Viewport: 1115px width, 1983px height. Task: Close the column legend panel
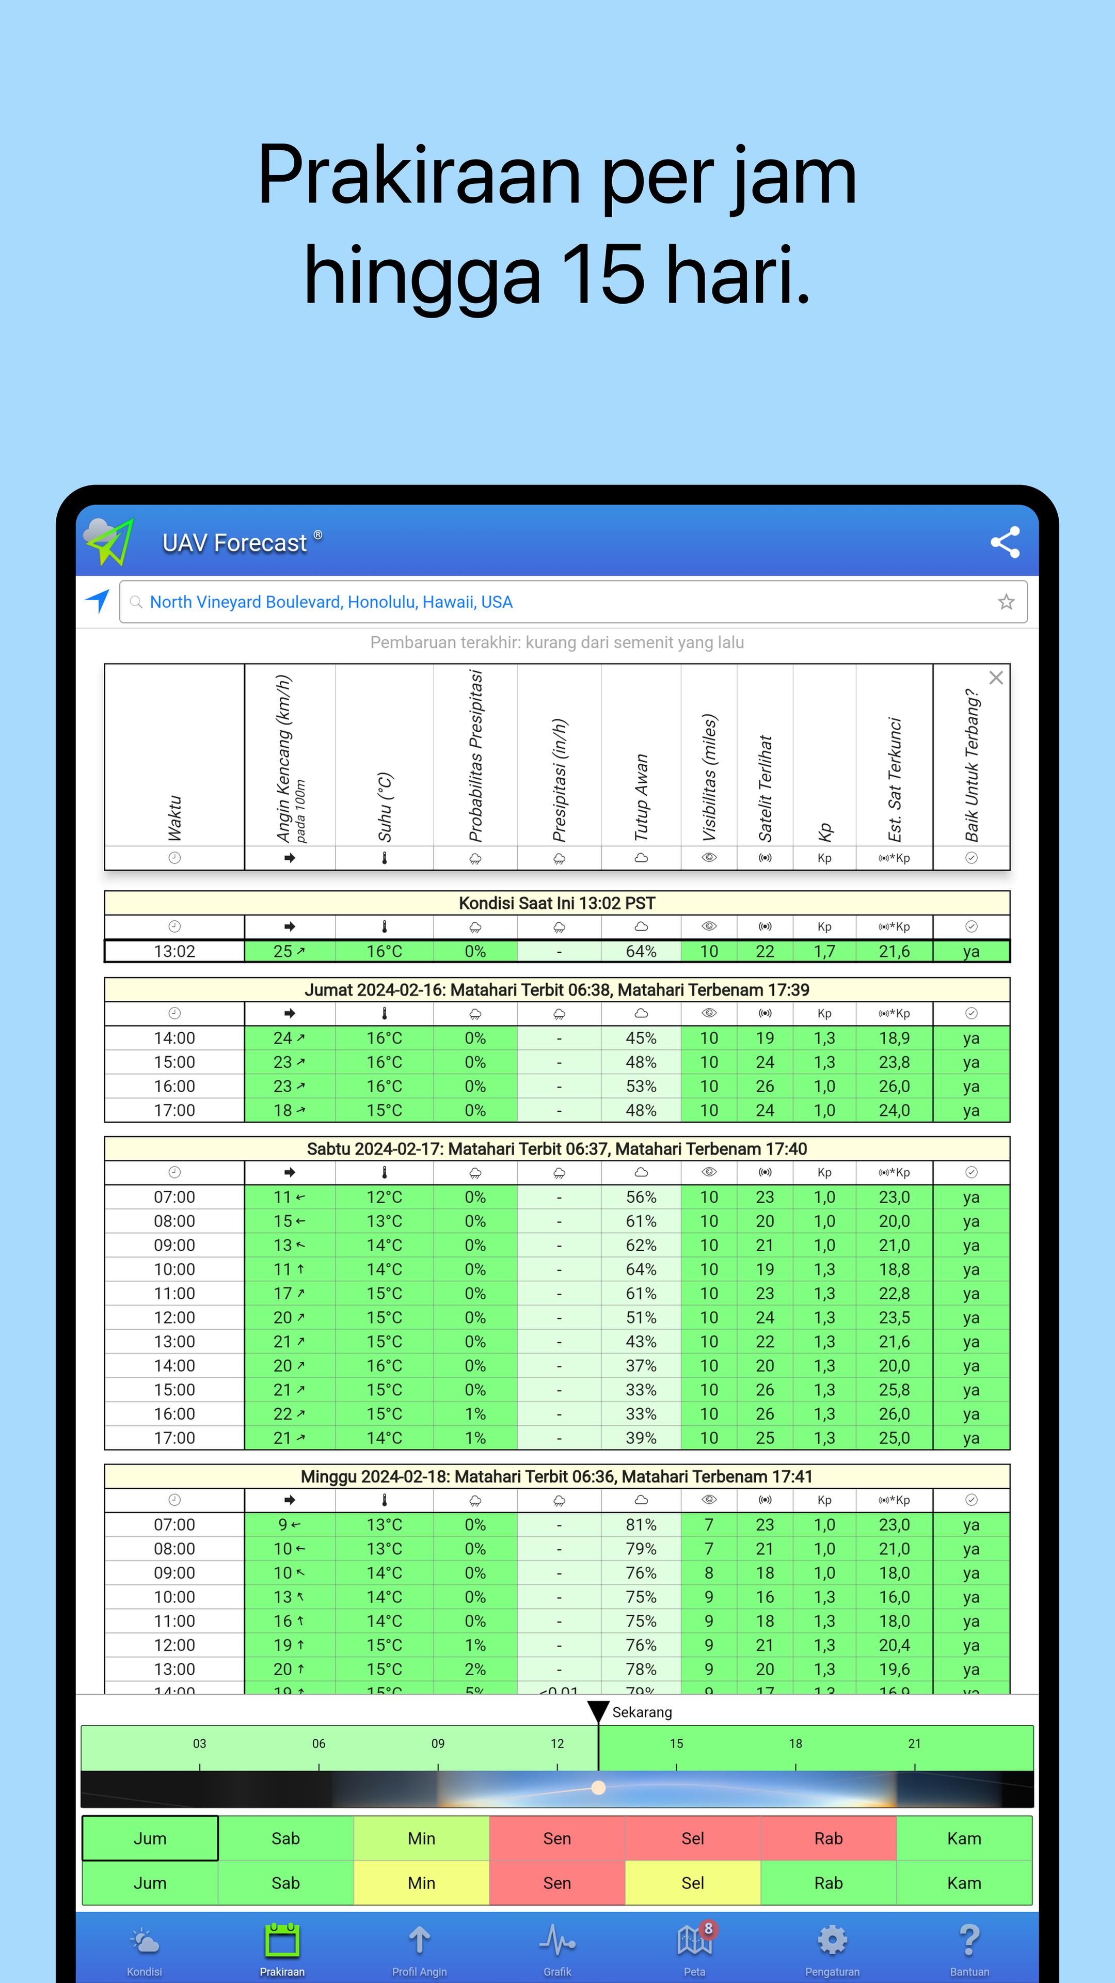[x=996, y=678]
